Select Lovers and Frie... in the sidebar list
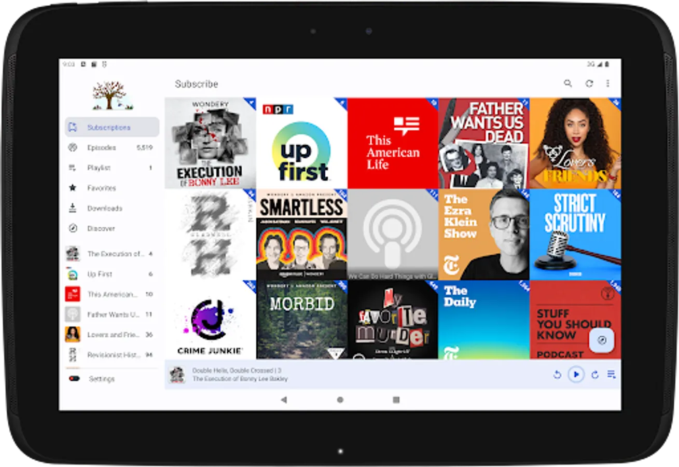Image resolution: width=679 pixels, height=467 pixels. pos(112,335)
